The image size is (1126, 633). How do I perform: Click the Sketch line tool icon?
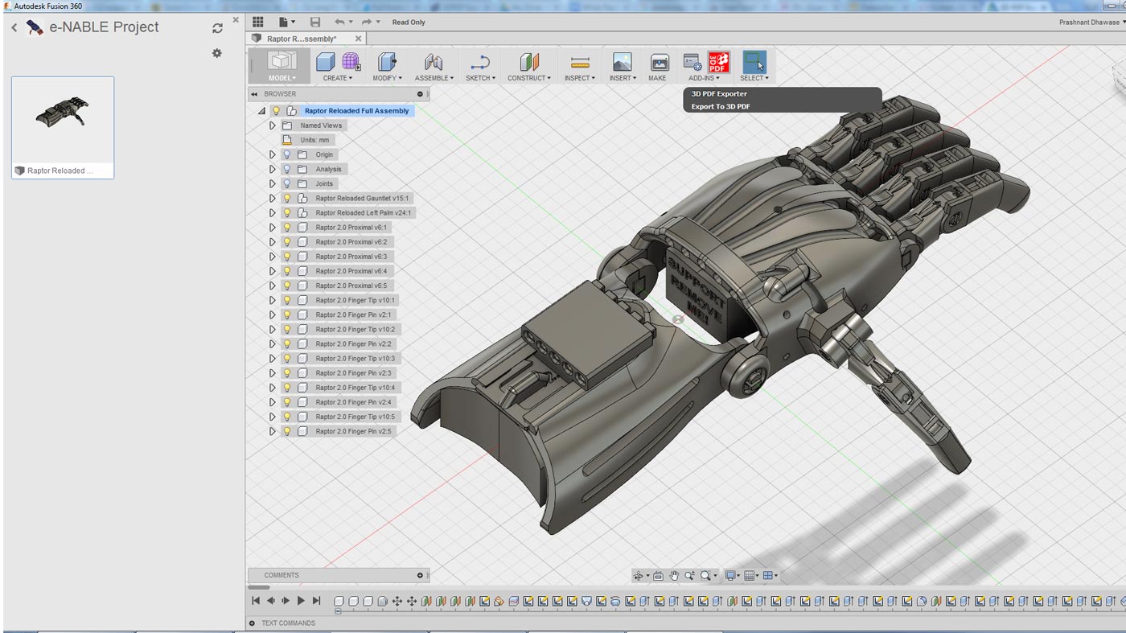pos(479,62)
